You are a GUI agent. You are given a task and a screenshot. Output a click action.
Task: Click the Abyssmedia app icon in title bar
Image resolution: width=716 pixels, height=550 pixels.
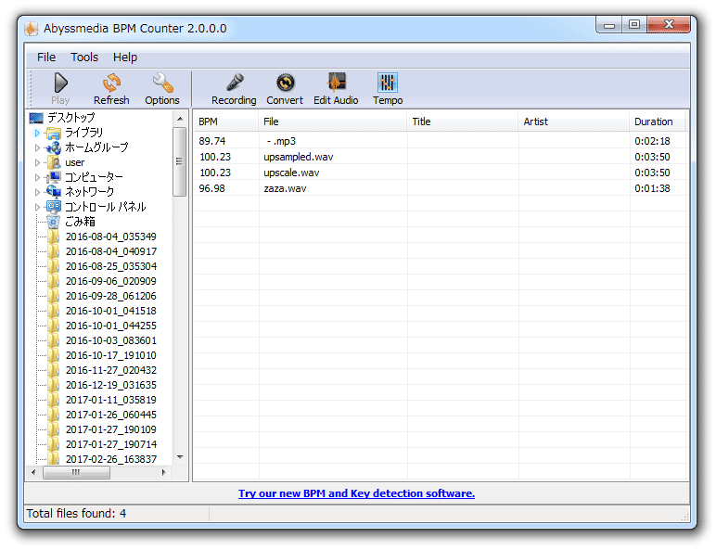coord(31,29)
